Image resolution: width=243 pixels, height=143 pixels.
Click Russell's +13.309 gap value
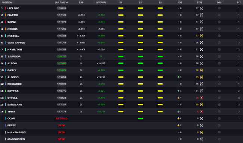click(81, 36)
